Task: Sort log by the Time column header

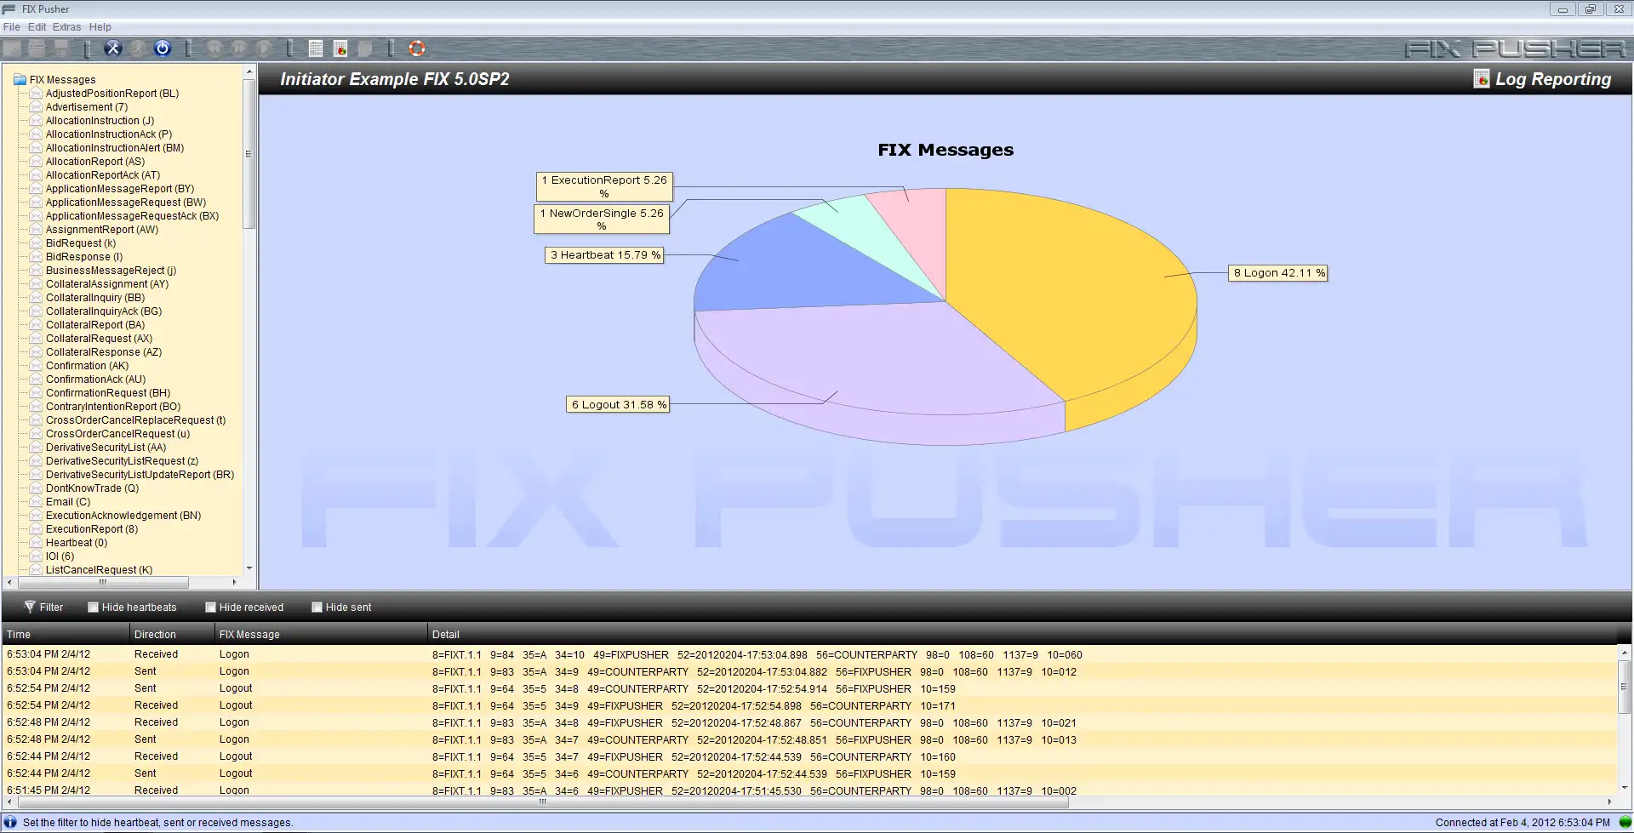Action: pyautogui.click(x=66, y=635)
